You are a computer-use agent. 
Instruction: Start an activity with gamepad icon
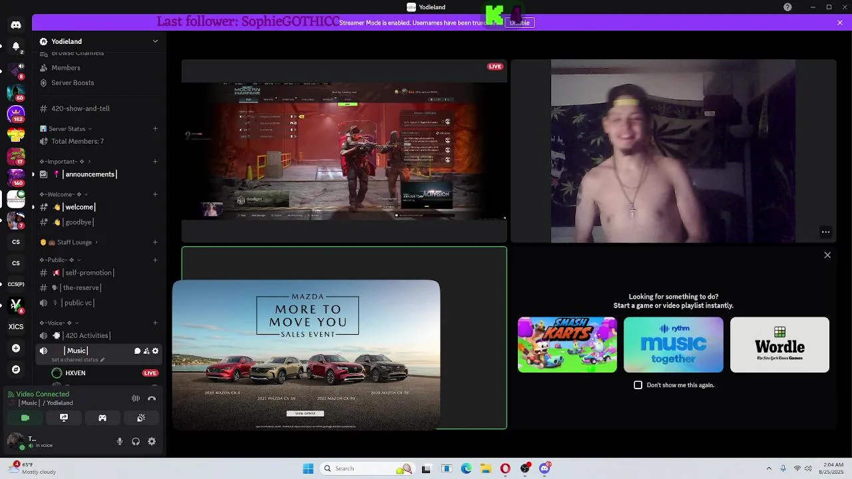[103, 418]
